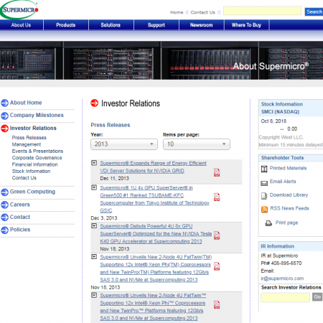
Task: Click the Careers sidebar link text
Action: click(x=20, y=205)
